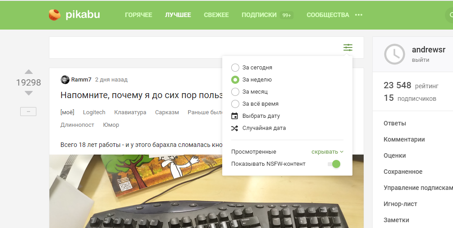
Task: Click the clock profile avatar icon
Action: point(394,54)
